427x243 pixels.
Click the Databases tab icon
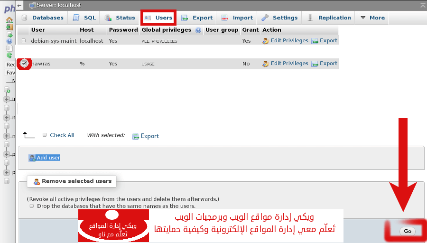tap(25, 18)
